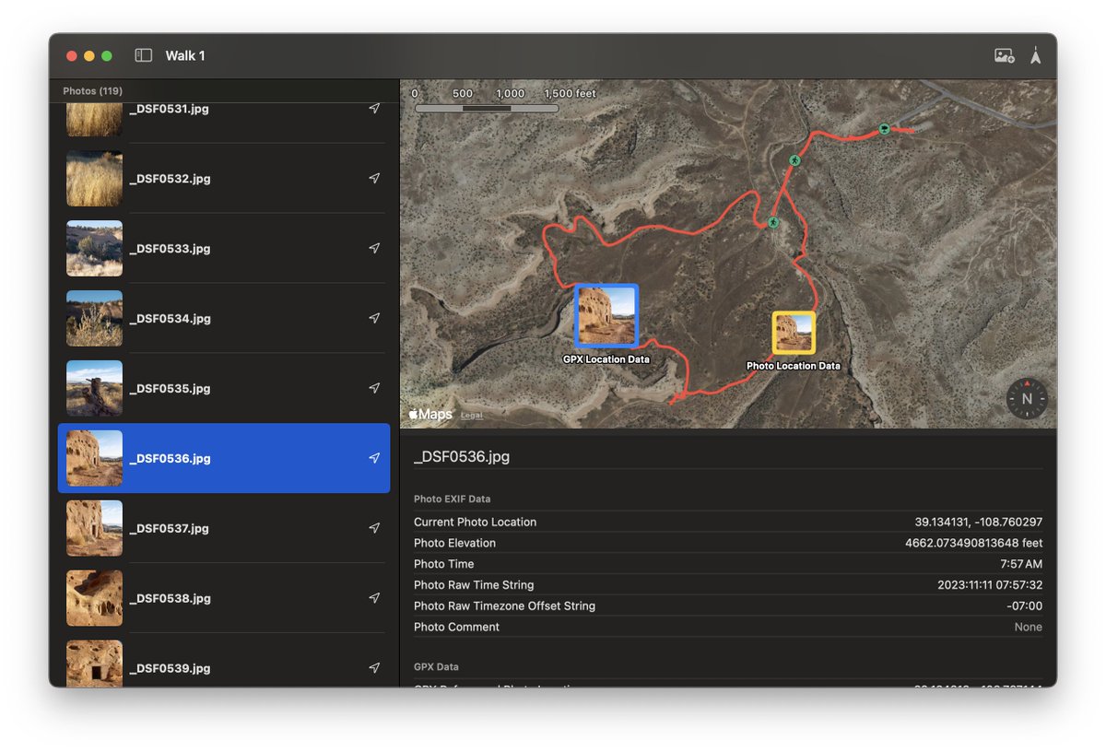Click the map distance scale bar

(487, 108)
